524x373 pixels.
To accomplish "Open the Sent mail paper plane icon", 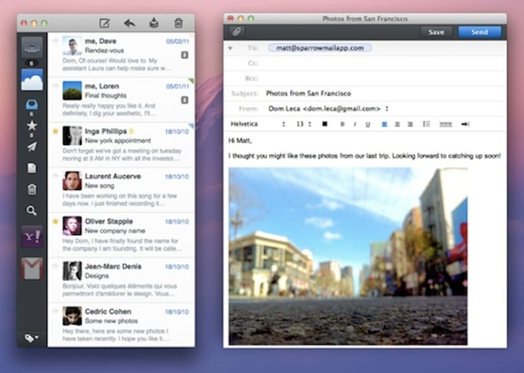I will (32, 147).
